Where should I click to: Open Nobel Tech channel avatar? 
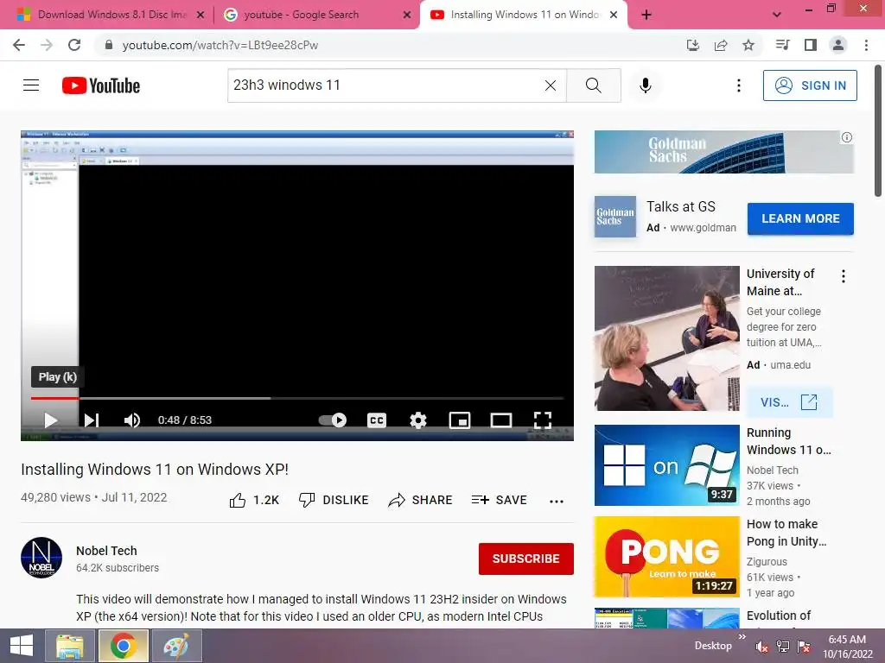[41, 558]
